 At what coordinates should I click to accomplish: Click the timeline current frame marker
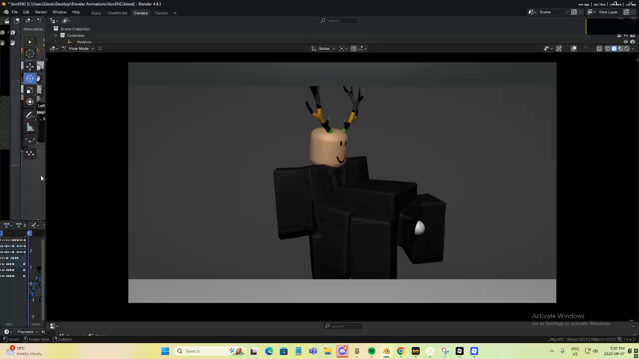29,233
